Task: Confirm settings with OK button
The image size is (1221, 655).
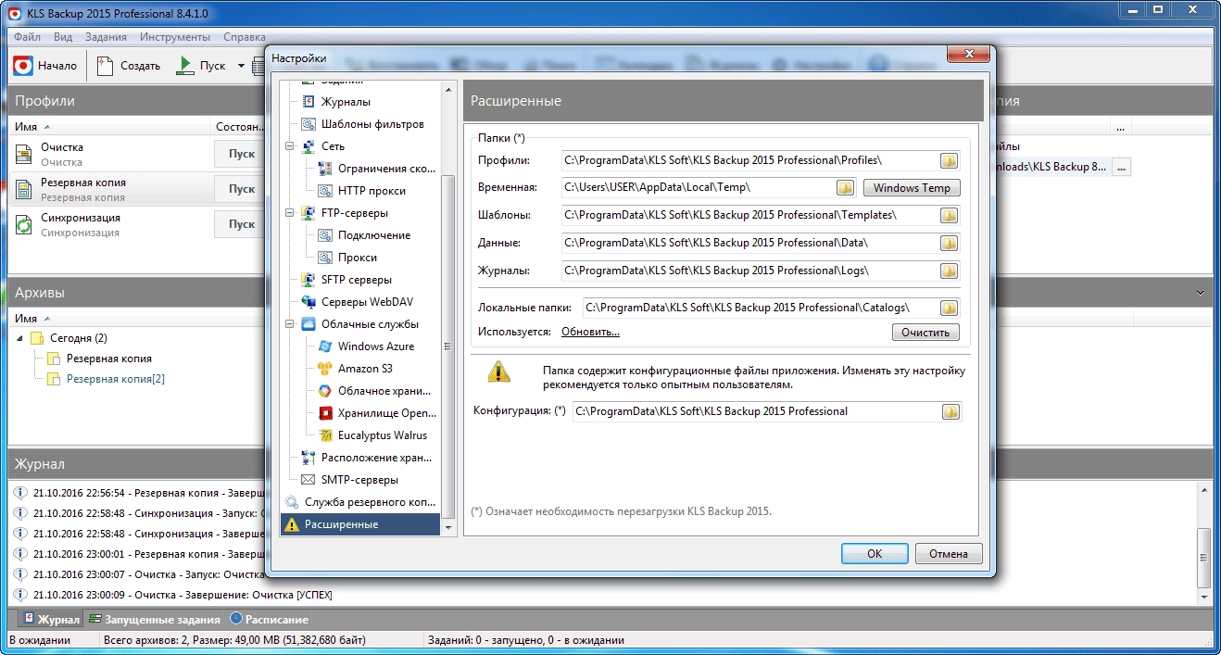Action: (x=875, y=554)
